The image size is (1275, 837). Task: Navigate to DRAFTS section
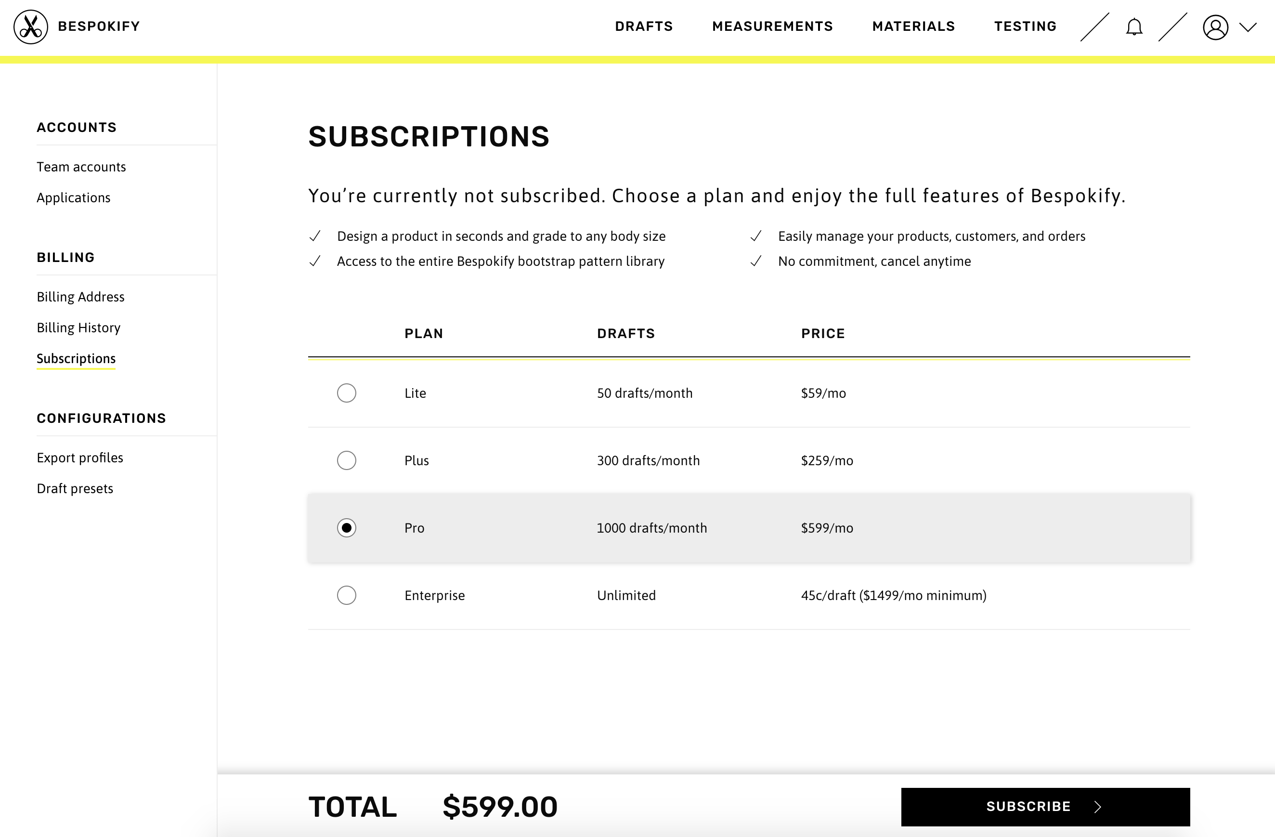click(645, 26)
